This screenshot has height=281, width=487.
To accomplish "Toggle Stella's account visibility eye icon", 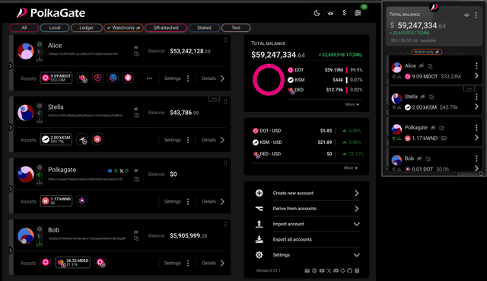I will click(136, 109).
